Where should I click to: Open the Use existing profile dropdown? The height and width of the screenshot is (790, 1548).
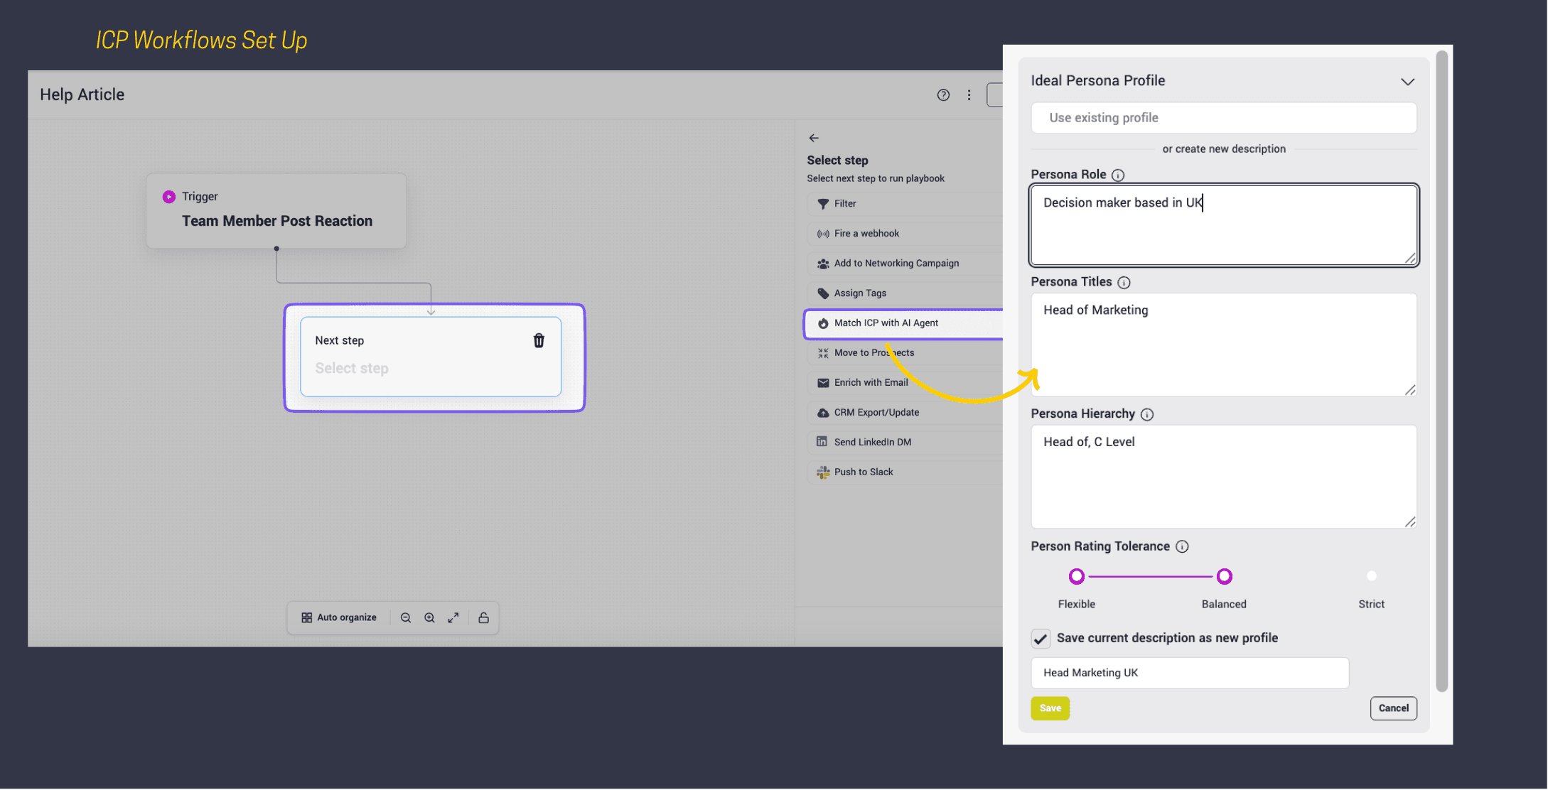coord(1223,118)
